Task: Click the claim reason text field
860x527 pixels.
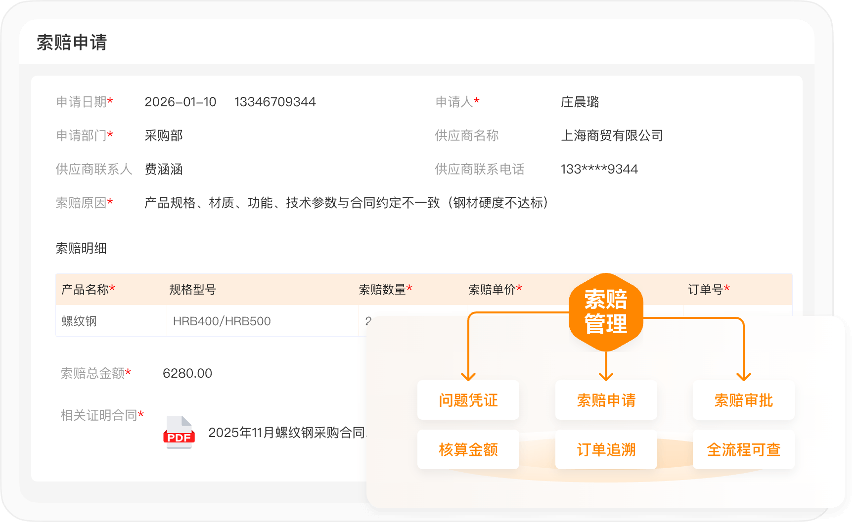Action: pyautogui.click(x=346, y=203)
